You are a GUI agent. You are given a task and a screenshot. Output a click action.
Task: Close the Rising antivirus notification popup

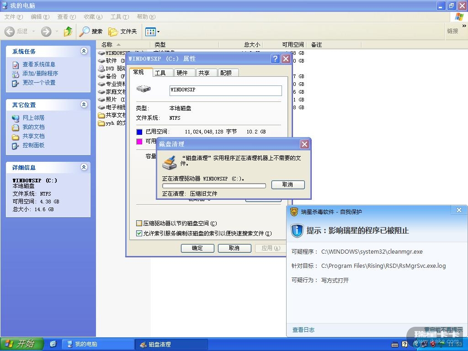pyautogui.click(x=459, y=210)
